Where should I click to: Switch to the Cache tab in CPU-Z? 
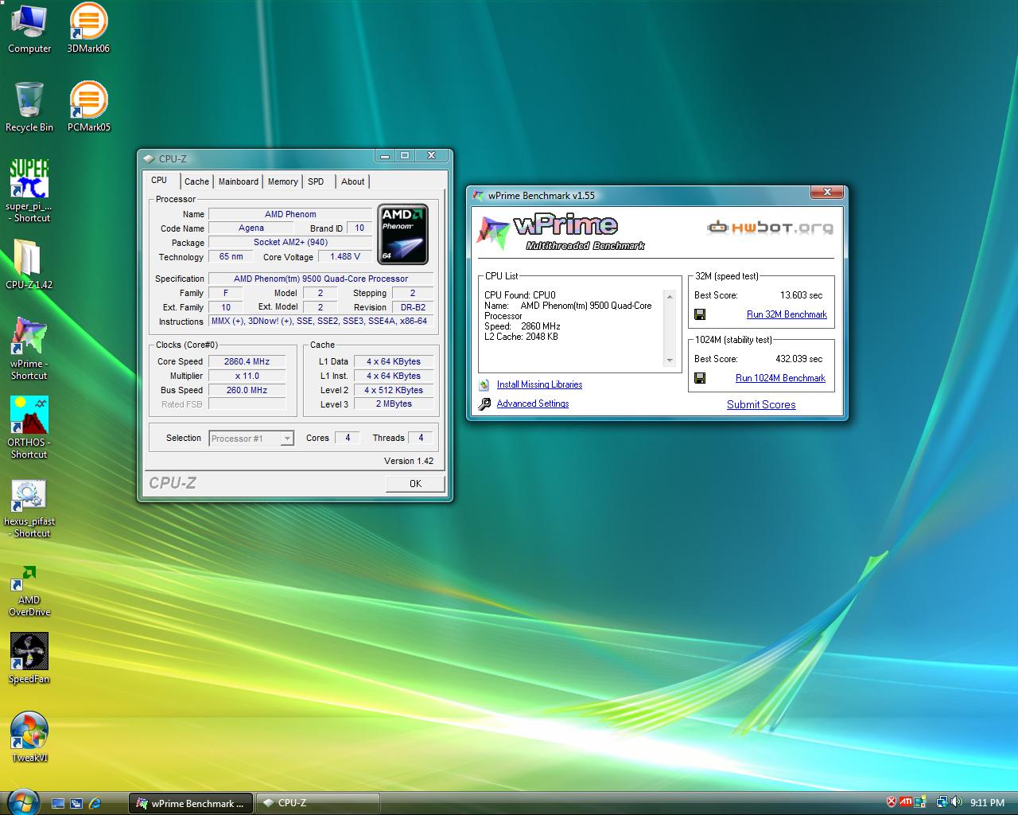(196, 181)
